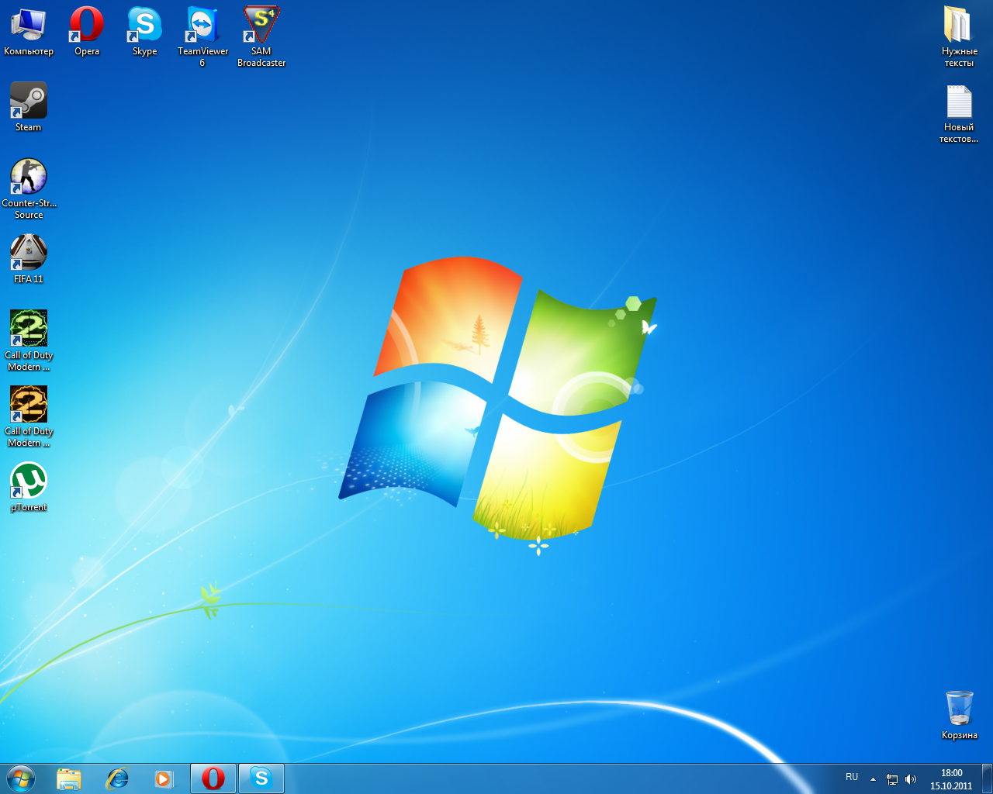Select the Steam desktop shortcut
The height and width of the screenshot is (794, 993).
(x=29, y=107)
